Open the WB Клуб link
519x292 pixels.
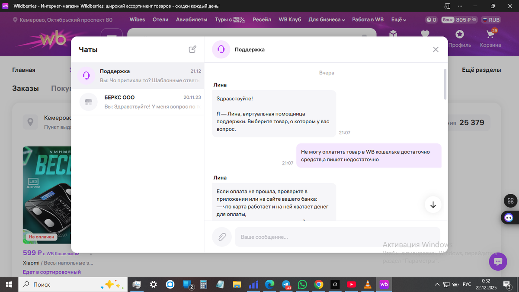point(290,20)
